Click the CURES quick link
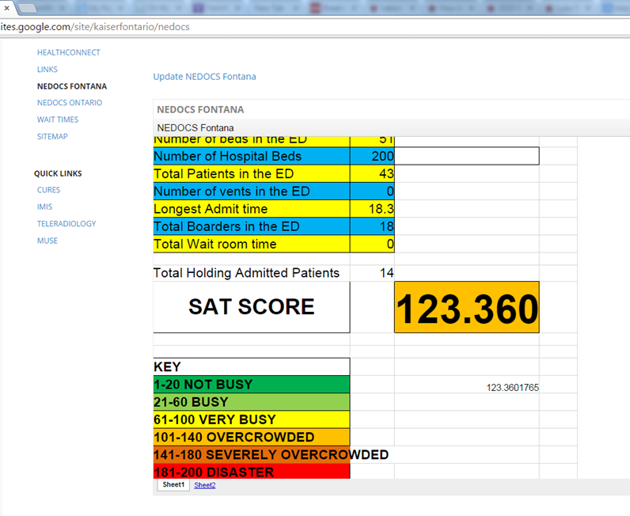The image size is (630, 516). [x=48, y=190]
